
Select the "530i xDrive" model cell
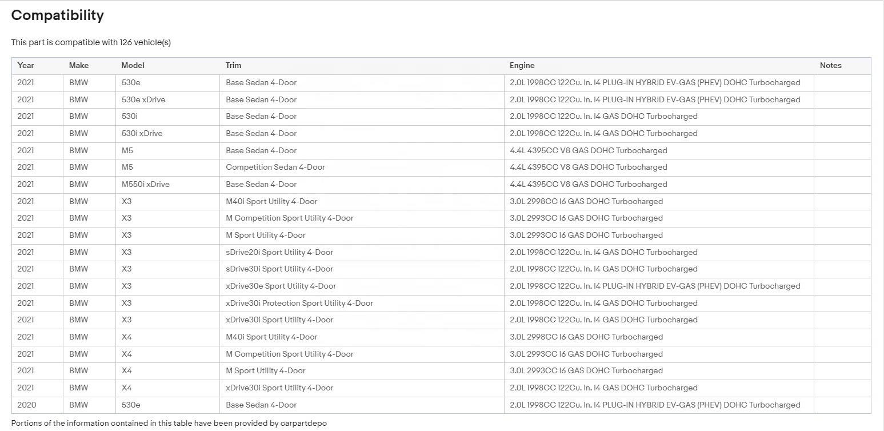pyautogui.click(x=142, y=133)
